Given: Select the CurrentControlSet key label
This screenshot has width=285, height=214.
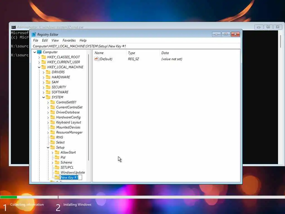Looking at the screenshot, I should click(x=69, y=107).
